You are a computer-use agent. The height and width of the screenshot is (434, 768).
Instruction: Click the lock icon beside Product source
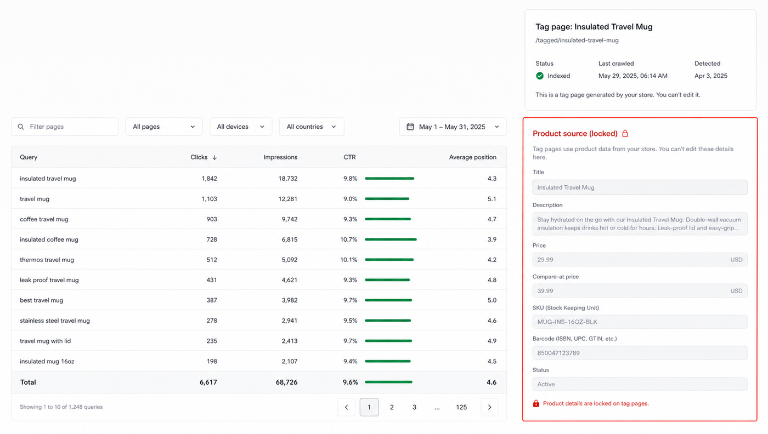click(x=625, y=134)
